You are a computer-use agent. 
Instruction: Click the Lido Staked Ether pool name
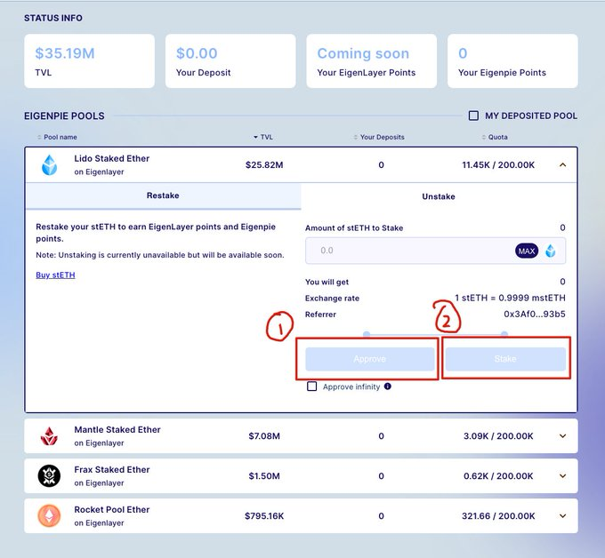112,158
